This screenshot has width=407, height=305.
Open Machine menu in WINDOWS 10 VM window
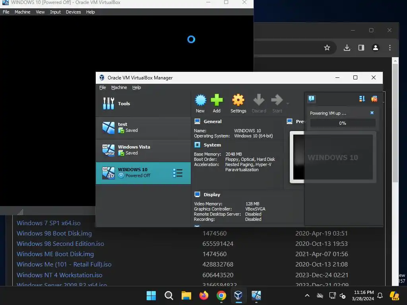tap(22, 12)
